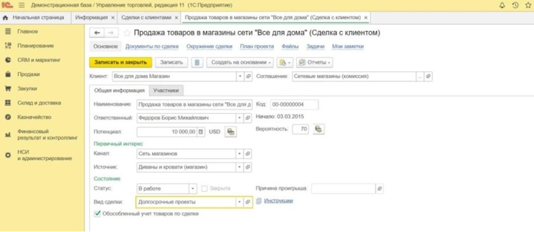Open Файлы link

click(x=290, y=47)
